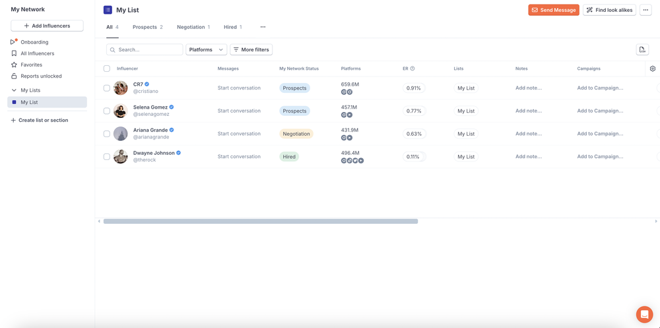Add a note for Dwayne Johnson
This screenshot has height=328, width=660.
(529, 157)
